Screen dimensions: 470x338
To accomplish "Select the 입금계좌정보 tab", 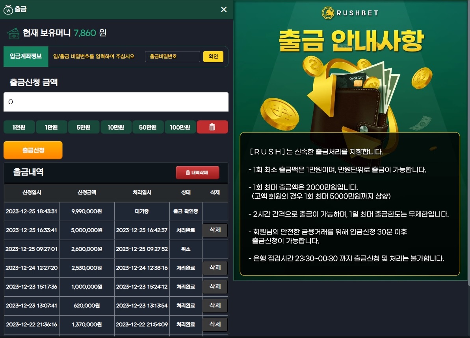I will [x=26, y=56].
